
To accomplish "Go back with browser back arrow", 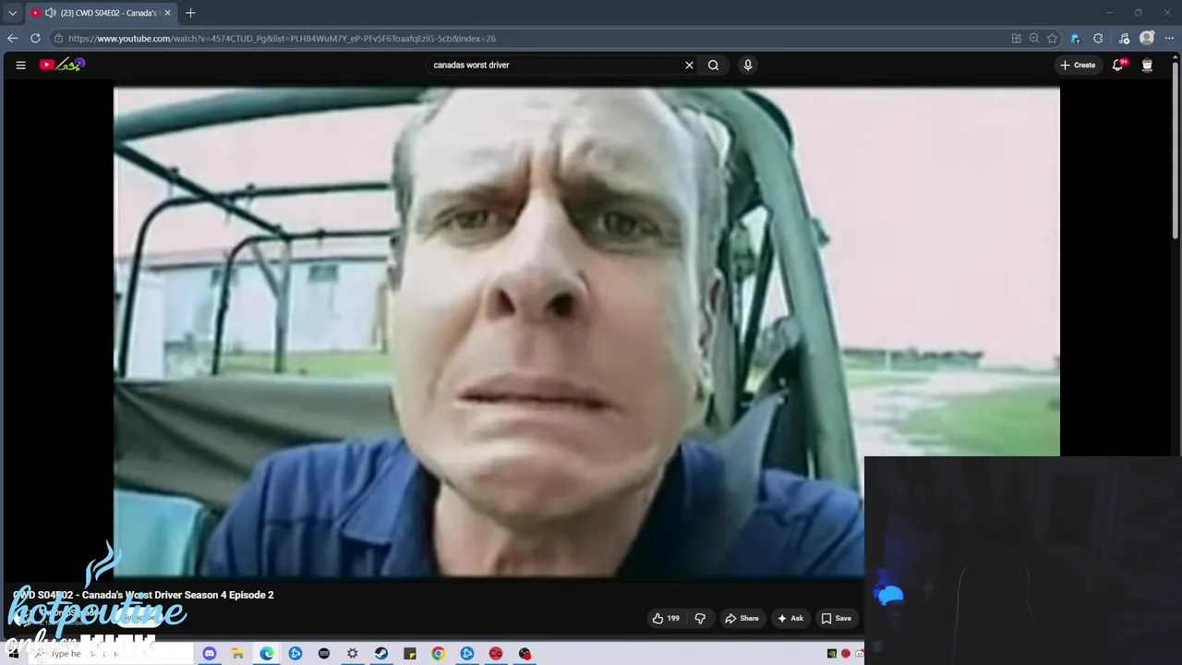I will pos(12,38).
